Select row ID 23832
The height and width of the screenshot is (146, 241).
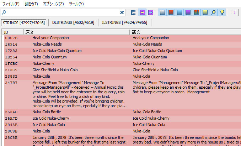(x=11, y=77)
